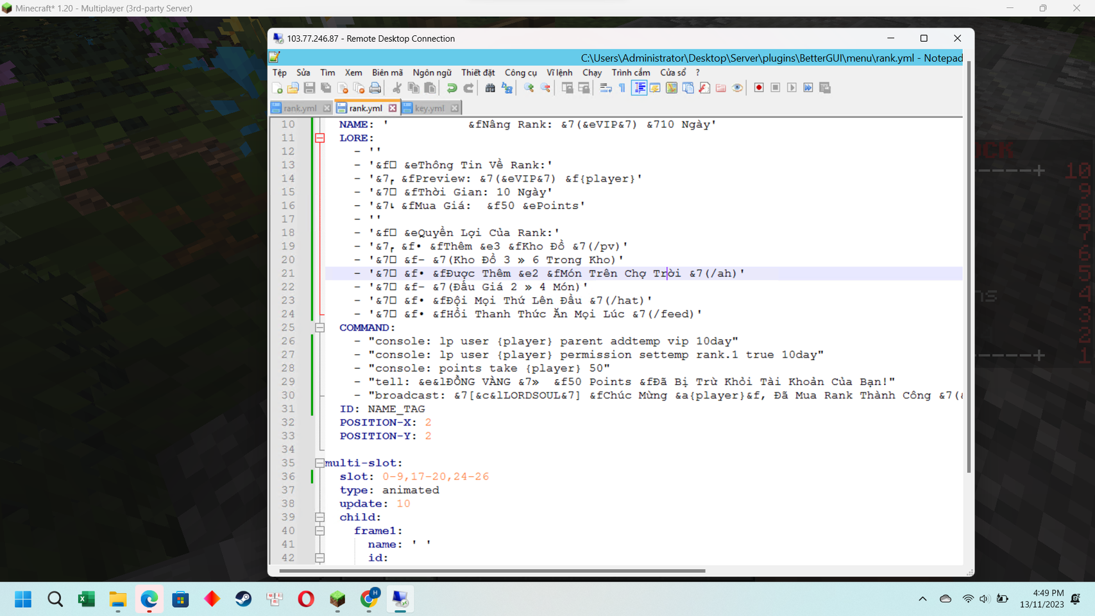The image size is (1095, 616).
Task: Click the Print icon in toolbar
Action: [375, 88]
